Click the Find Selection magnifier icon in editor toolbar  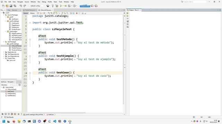49,13
